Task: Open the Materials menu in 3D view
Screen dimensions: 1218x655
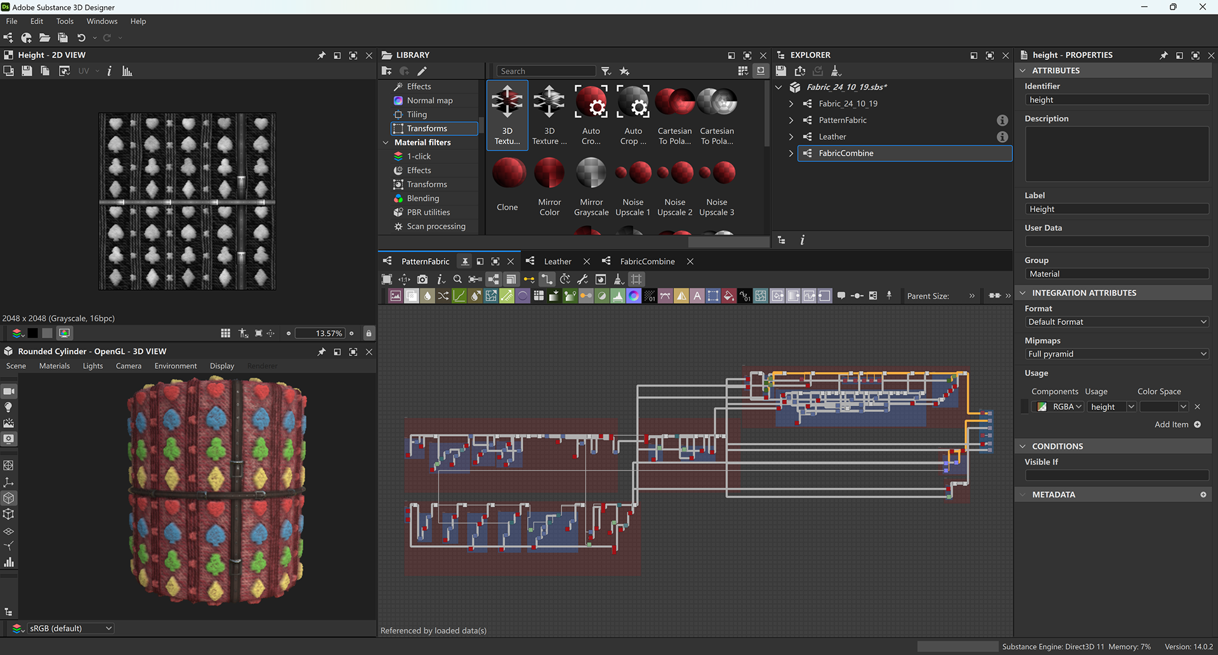Action: (x=55, y=366)
